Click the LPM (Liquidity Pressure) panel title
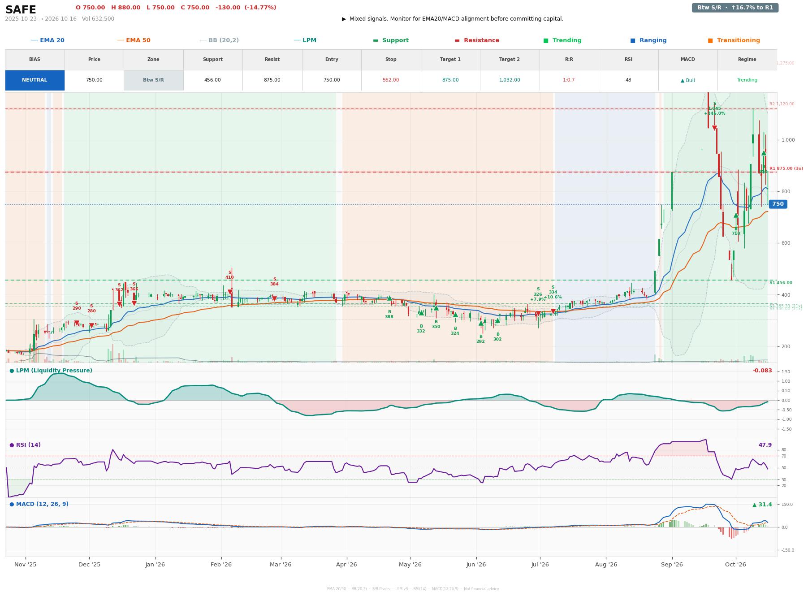 pos(51,371)
